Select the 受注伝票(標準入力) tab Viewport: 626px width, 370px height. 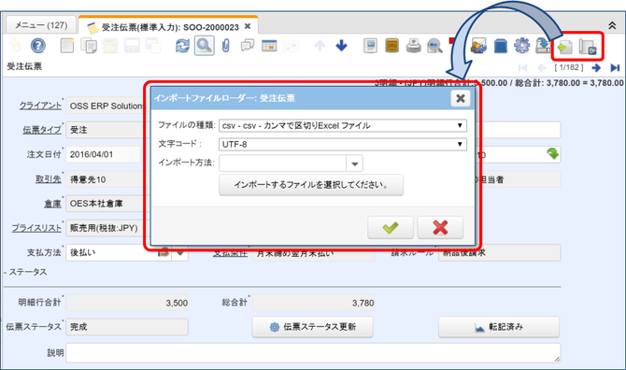point(169,27)
